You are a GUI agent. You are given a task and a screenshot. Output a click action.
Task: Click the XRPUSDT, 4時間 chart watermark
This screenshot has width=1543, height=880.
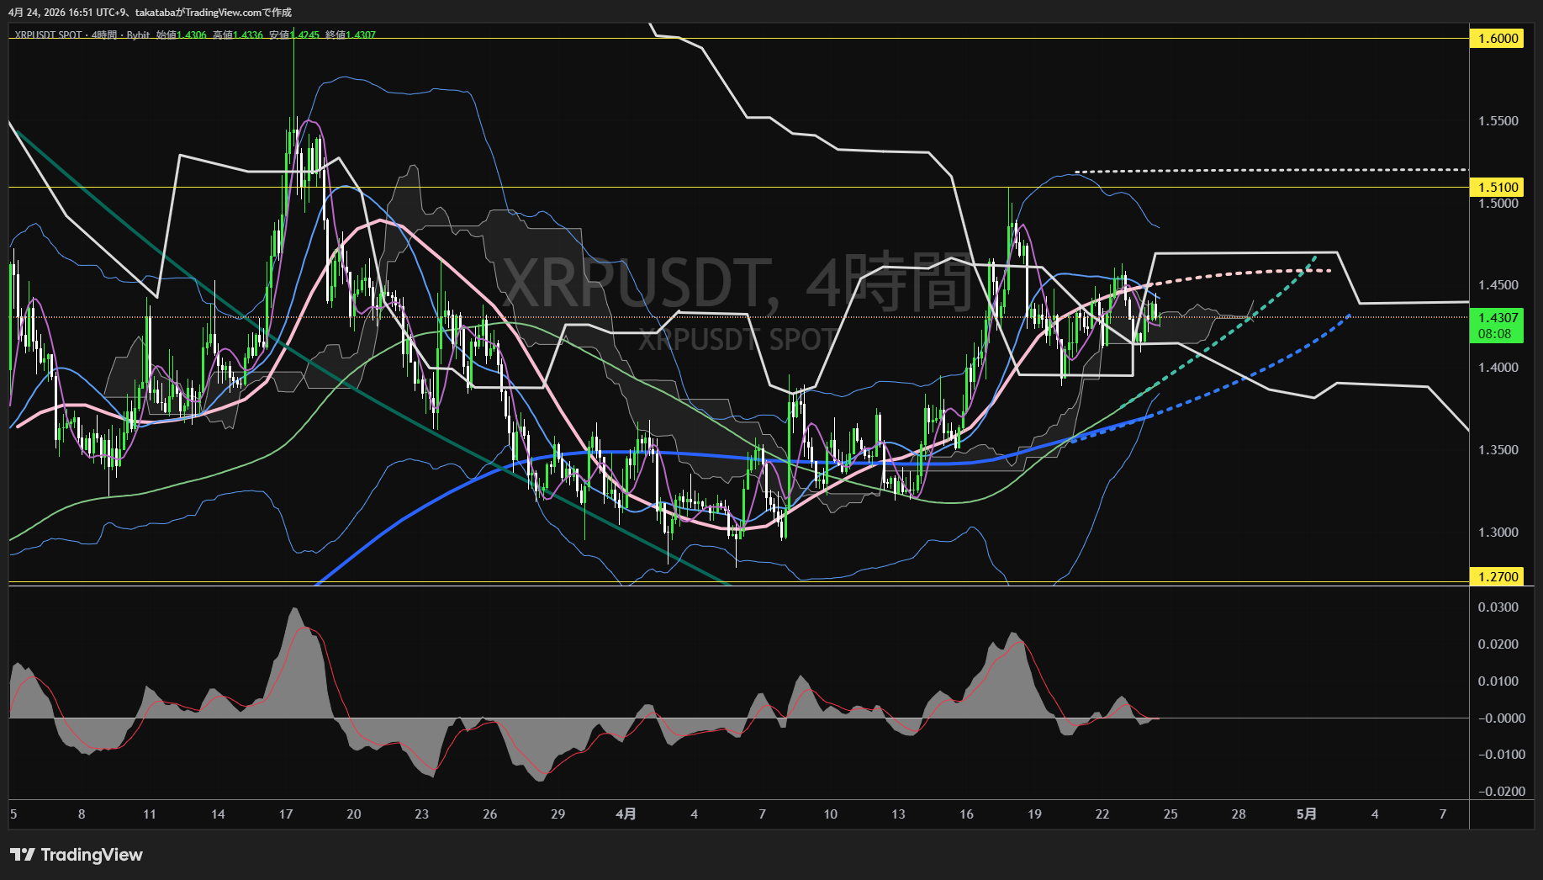tap(736, 282)
